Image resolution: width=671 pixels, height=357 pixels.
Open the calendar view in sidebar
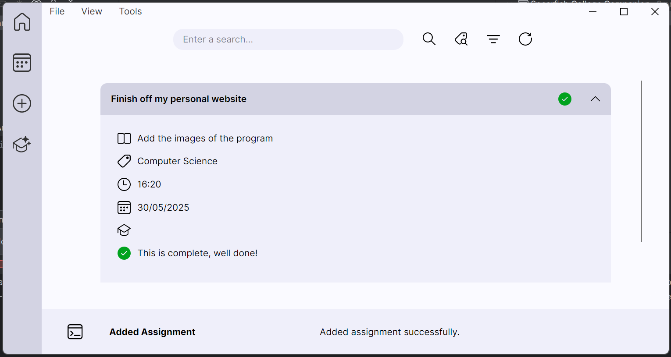point(22,63)
